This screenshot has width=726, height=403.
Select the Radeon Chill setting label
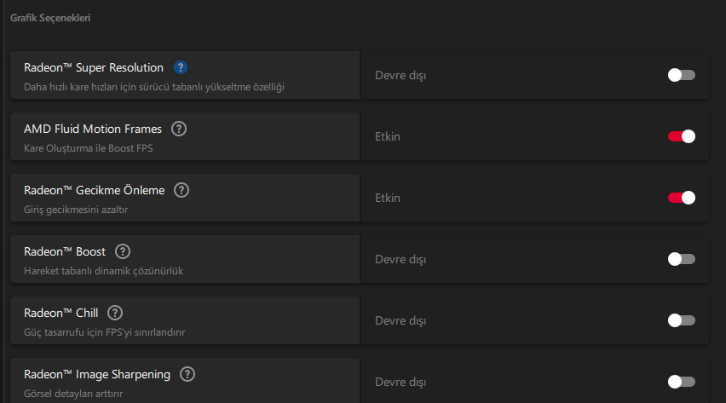click(62, 313)
